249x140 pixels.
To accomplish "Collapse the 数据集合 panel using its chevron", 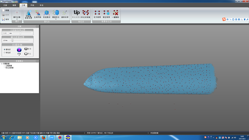I will (37, 61).
